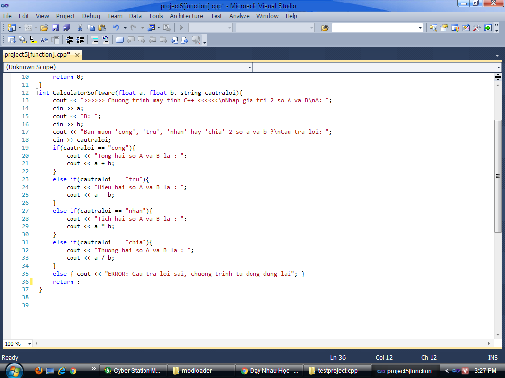The image size is (505, 378).
Task: Switch to testproject.cpp taskbar button
Action: click(x=337, y=371)
